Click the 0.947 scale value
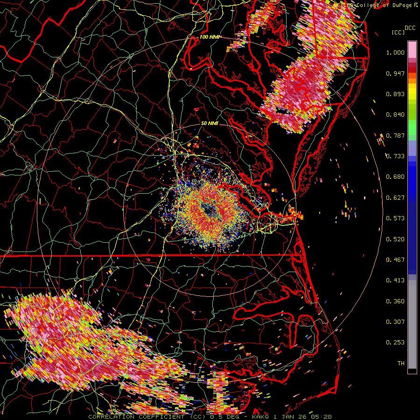The height and width of the screenshot is (420, 420). coord(395,73)
